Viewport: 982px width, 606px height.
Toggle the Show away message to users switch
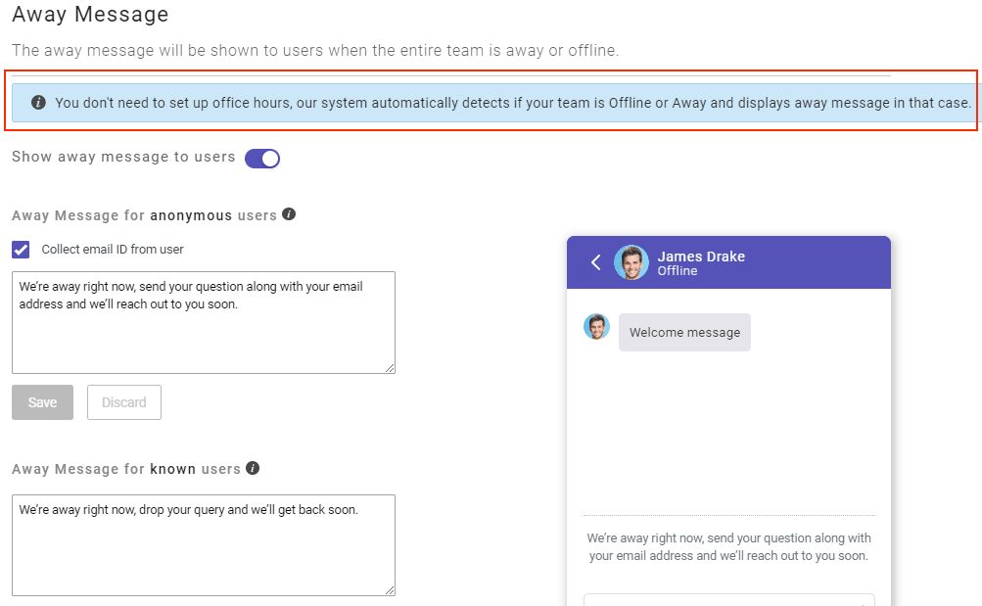(261, 159)
